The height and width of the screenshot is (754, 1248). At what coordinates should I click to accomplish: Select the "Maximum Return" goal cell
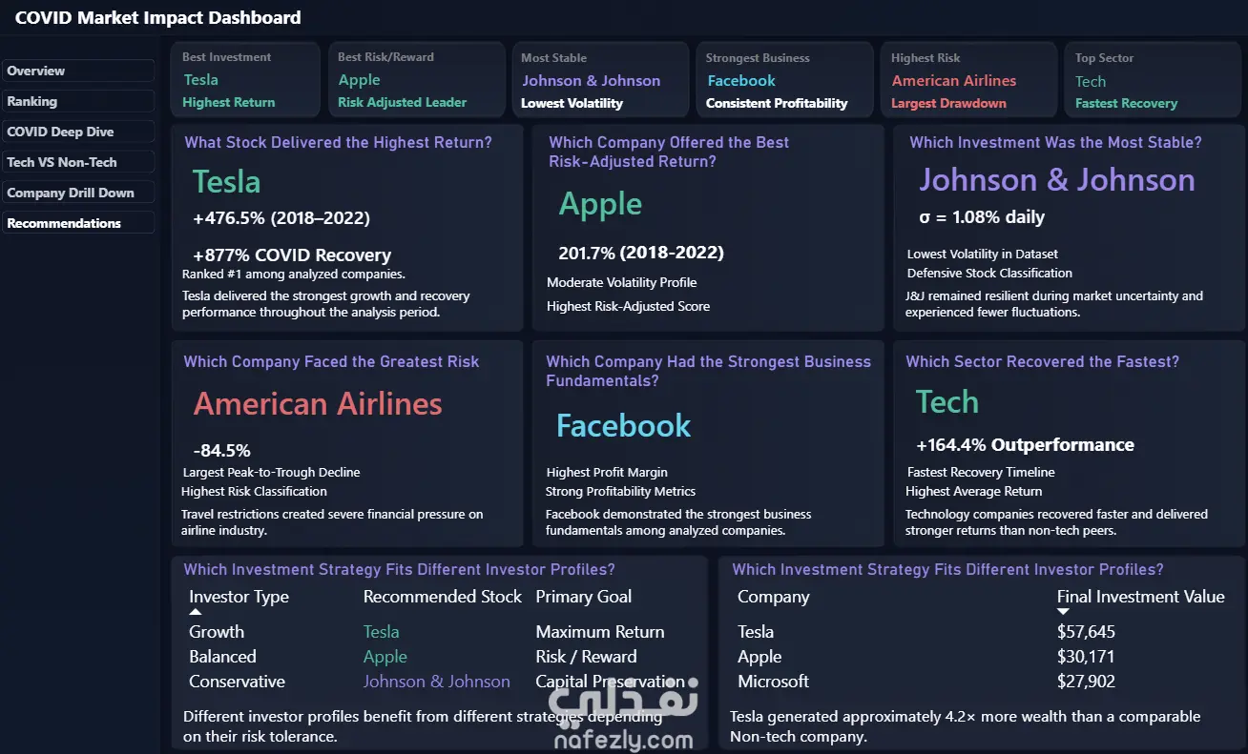[x=600, y=632]
